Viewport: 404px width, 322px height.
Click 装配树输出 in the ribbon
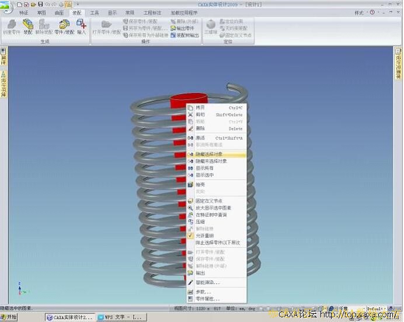click(x=185, y=34)
